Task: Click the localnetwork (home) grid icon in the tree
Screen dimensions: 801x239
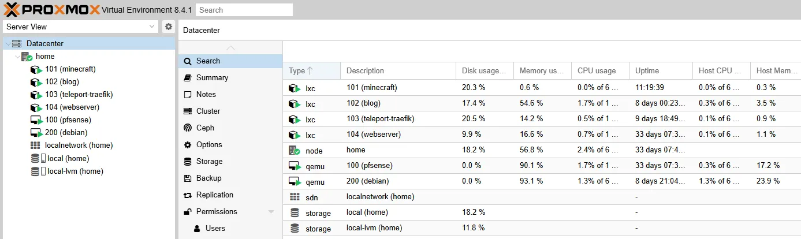Action: pyautogui.click(x=36, y=145)
